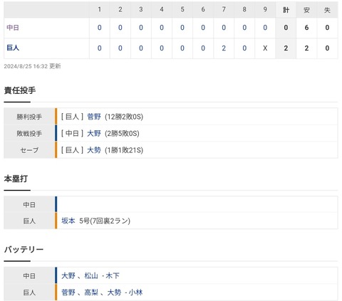The width and height of the screenshot is (342, 301).
Task: View 中日's 1st inning score
Action: [100, 28]
